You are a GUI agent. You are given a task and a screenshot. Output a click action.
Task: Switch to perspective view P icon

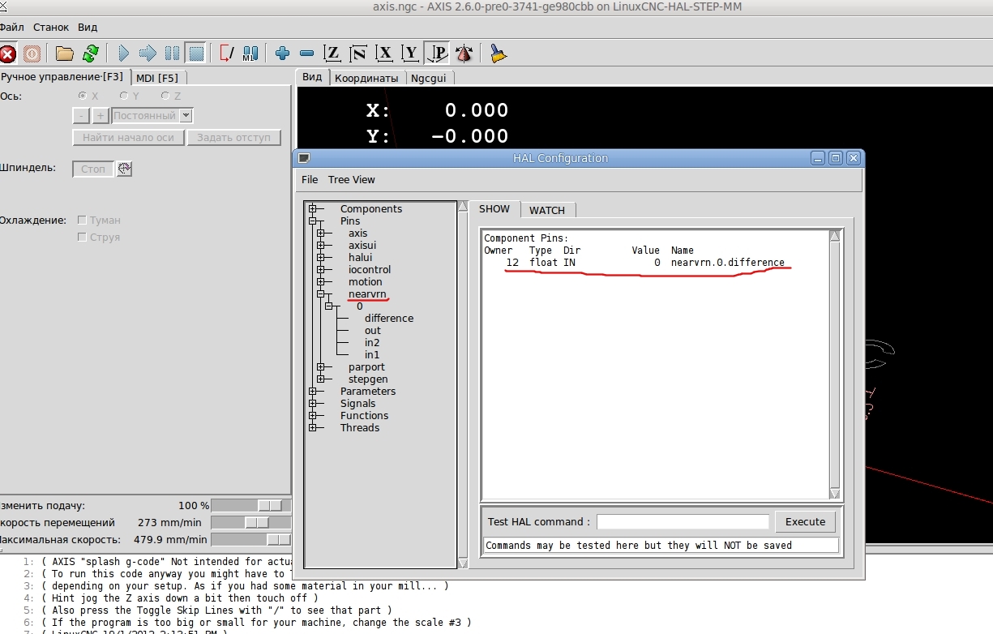pos(437,54)
